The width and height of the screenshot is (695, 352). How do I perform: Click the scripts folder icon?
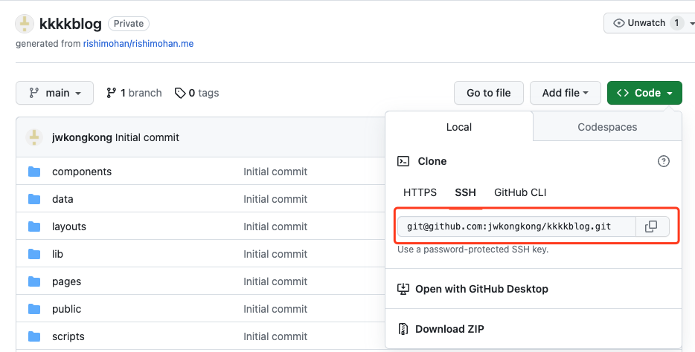click(x=34, y=336)
